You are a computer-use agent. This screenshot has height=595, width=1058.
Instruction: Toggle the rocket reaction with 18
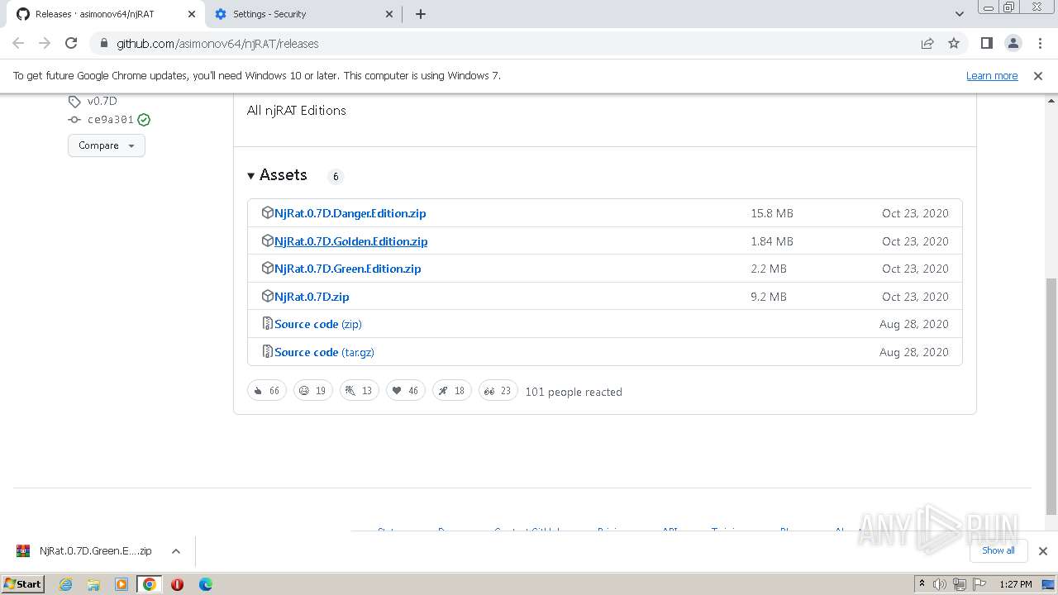451,391
